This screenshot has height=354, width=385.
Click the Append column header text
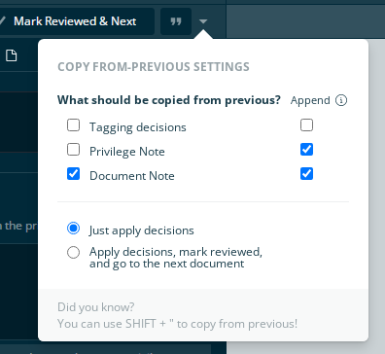coord(310,100)
